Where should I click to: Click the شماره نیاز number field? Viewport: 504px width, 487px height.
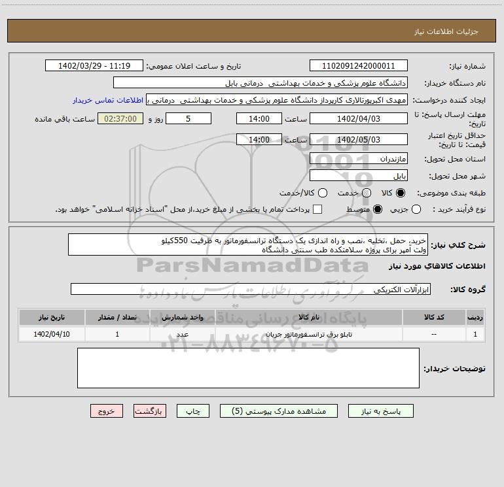click(x=359, y=65)
